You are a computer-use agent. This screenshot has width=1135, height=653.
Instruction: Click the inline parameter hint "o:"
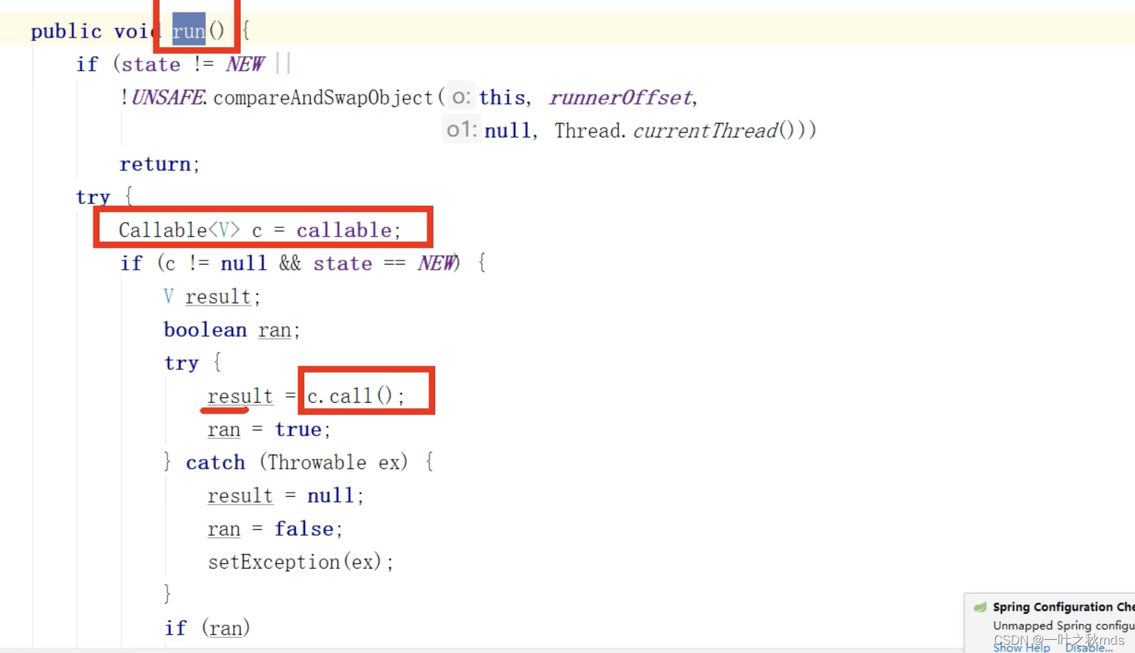(461, 97)
